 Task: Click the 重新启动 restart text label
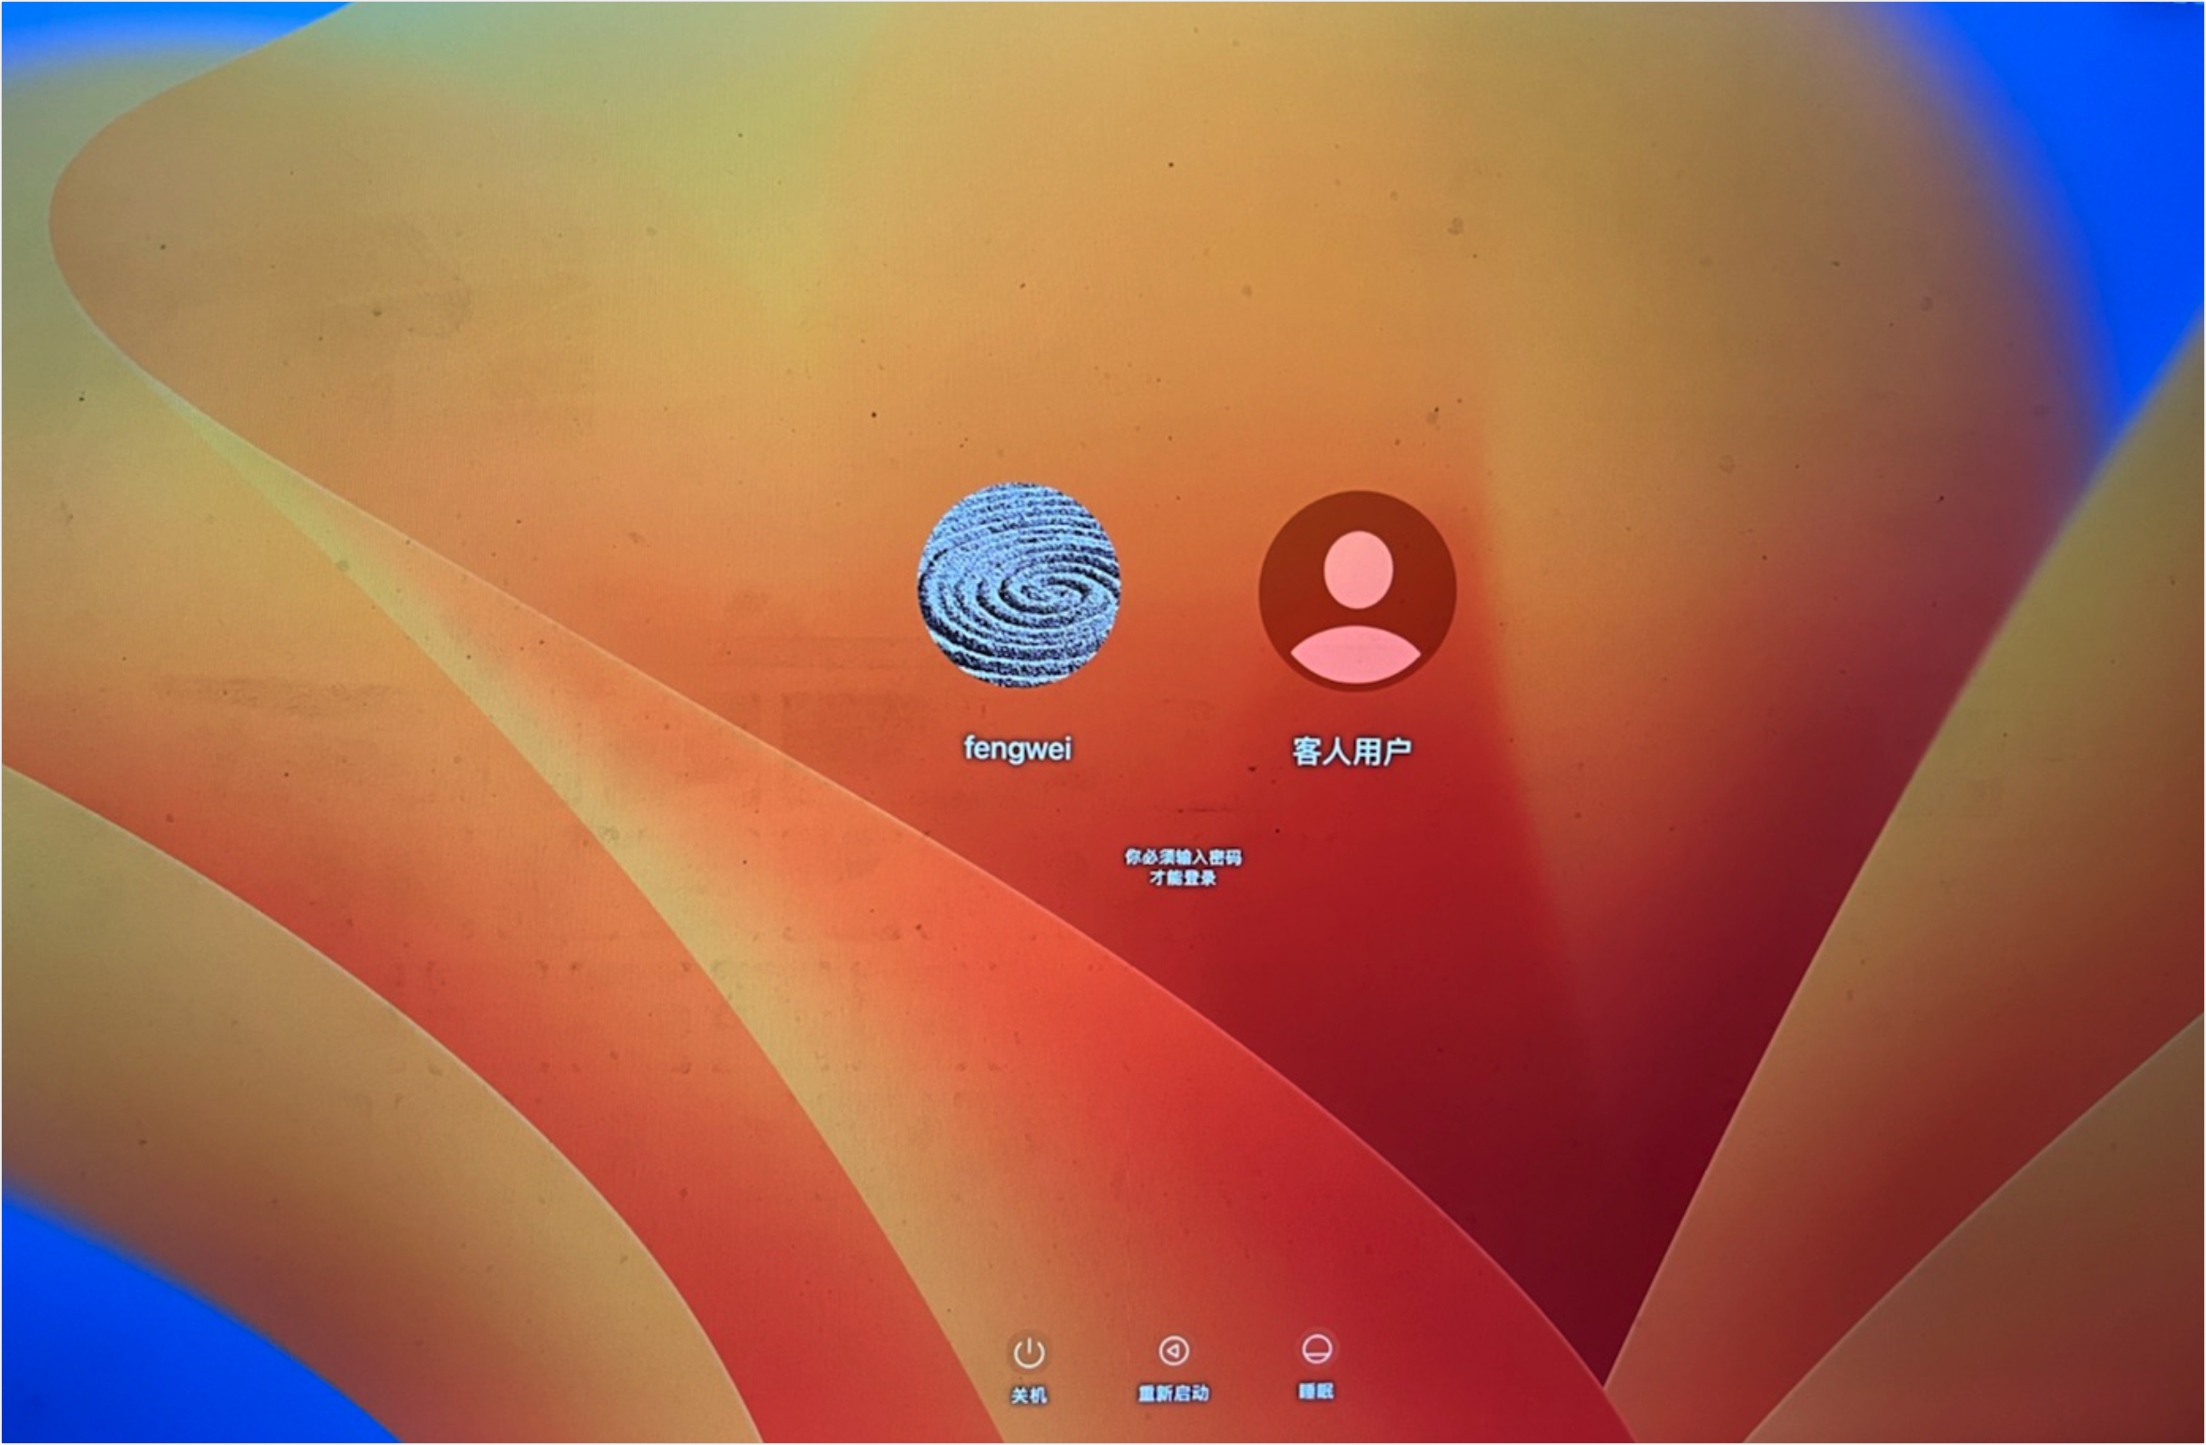point(1173,1393)
